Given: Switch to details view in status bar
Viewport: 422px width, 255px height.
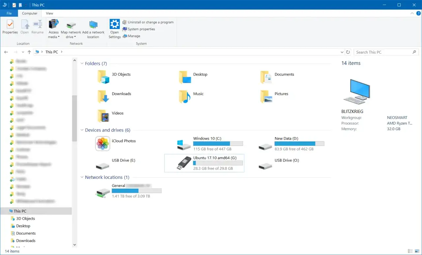Looking at the screenshot, I should (x=410, y=251).
